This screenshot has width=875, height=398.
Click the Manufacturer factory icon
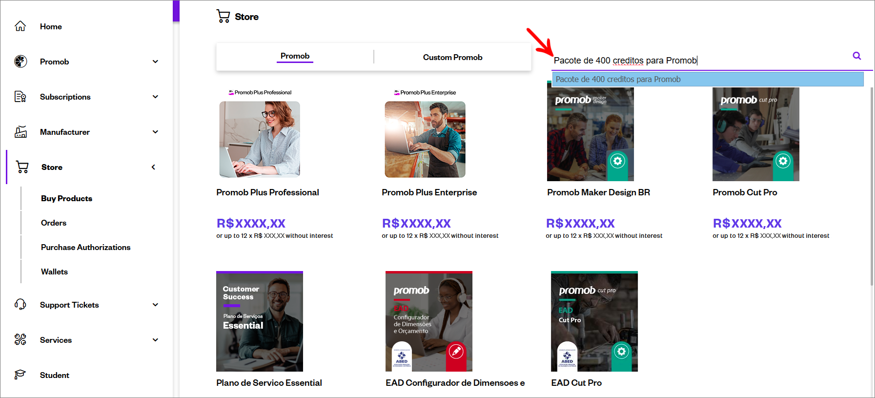(20, 131)
